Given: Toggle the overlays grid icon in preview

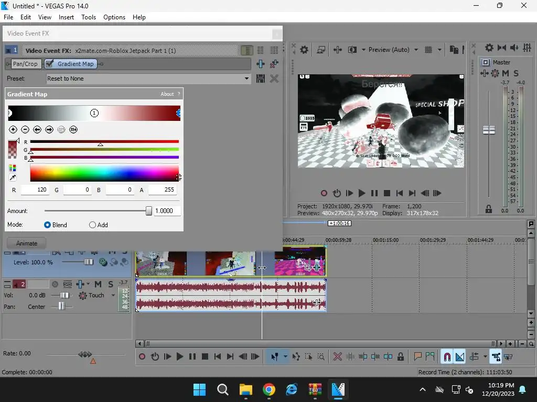Looking at the screenshot, I should pos(428,50).
